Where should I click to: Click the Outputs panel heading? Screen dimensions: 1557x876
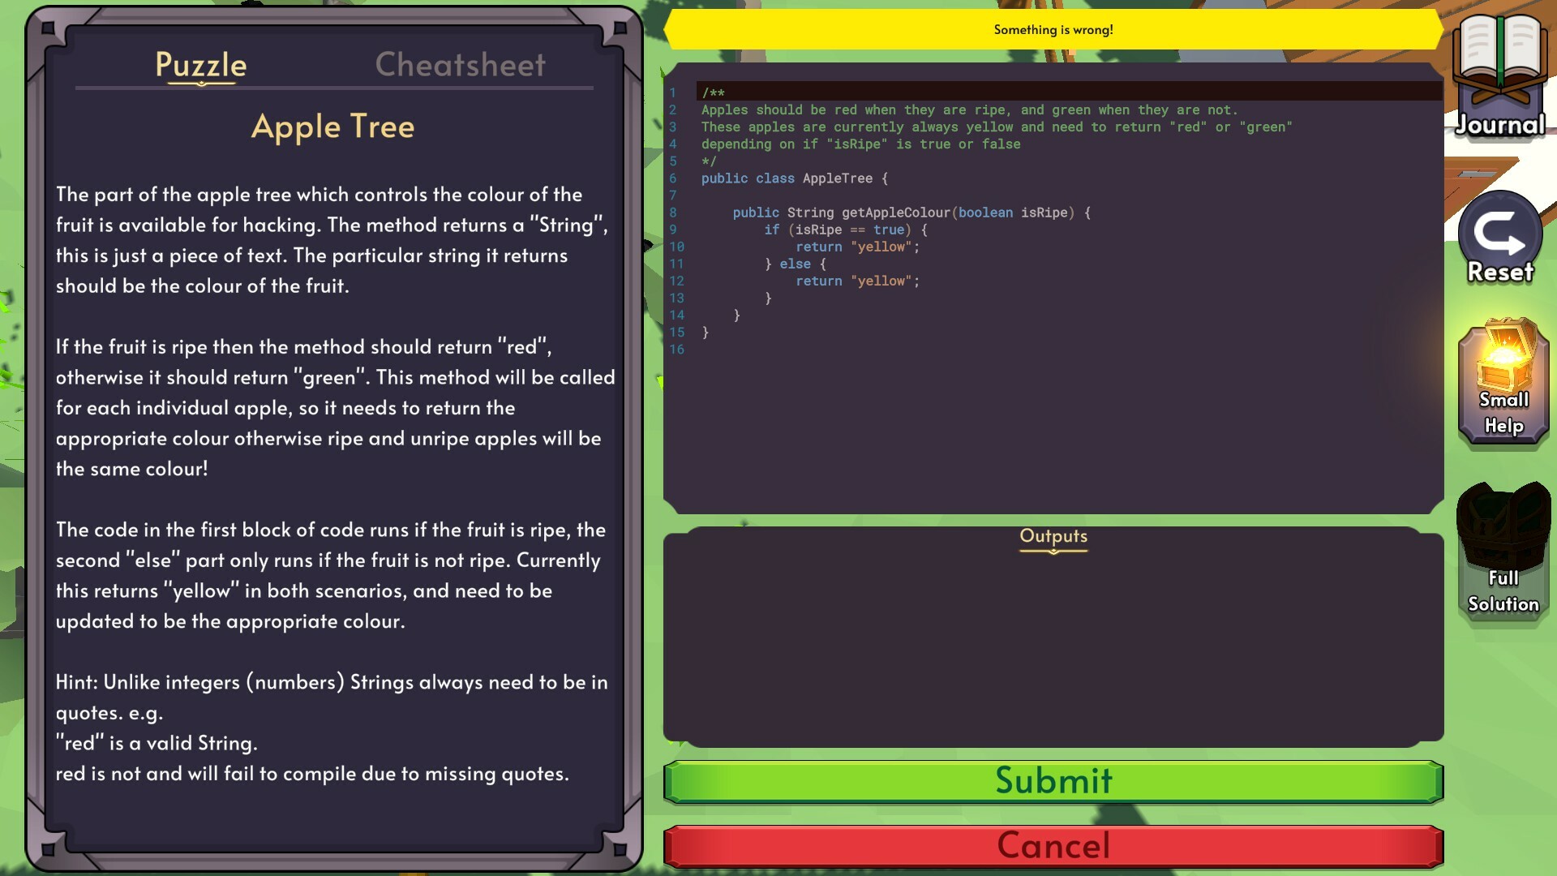coord(1053,536)
